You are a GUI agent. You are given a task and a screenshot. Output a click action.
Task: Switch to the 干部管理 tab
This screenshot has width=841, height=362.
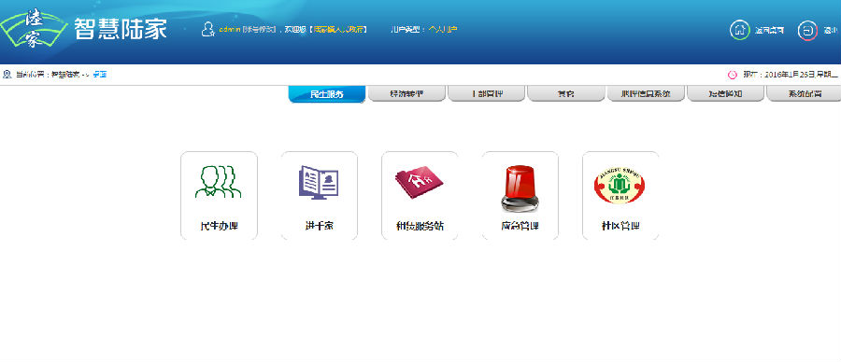click(487, 93)
